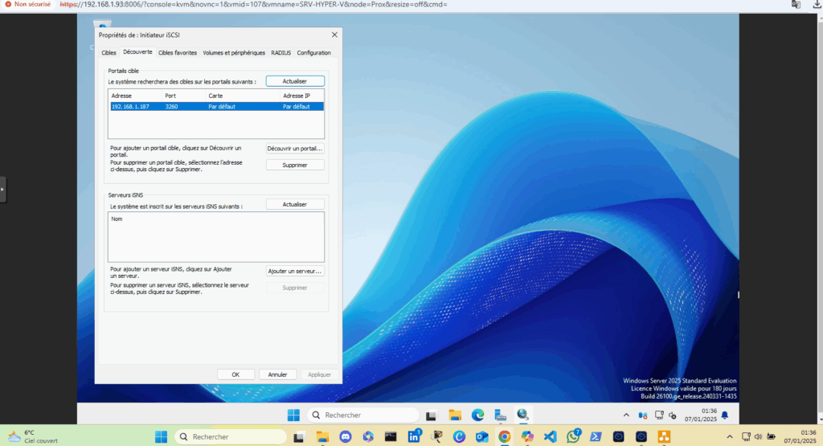
Task: Open the Terminal icon on host taskbar
Action: point(391,436)
